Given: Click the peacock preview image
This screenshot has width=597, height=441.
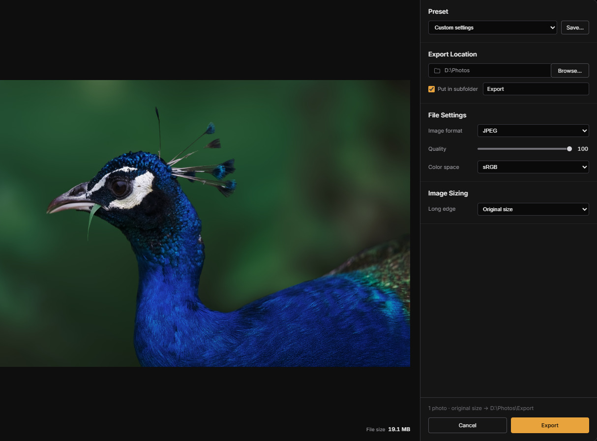Looking at the screenshot, I should pos(205,223).
